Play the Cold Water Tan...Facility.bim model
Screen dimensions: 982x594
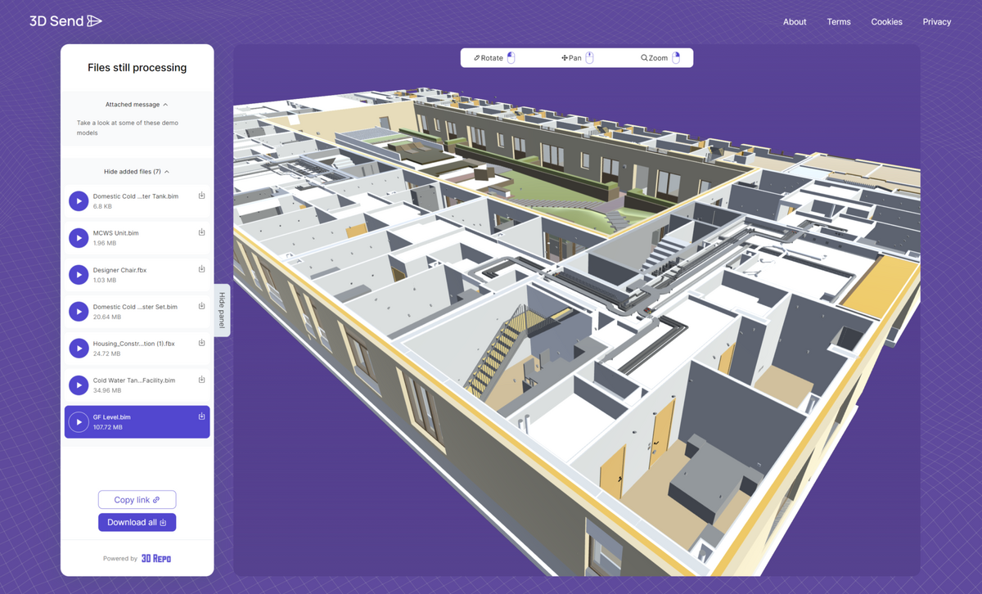pyautogui.click(x=79, y=385)
